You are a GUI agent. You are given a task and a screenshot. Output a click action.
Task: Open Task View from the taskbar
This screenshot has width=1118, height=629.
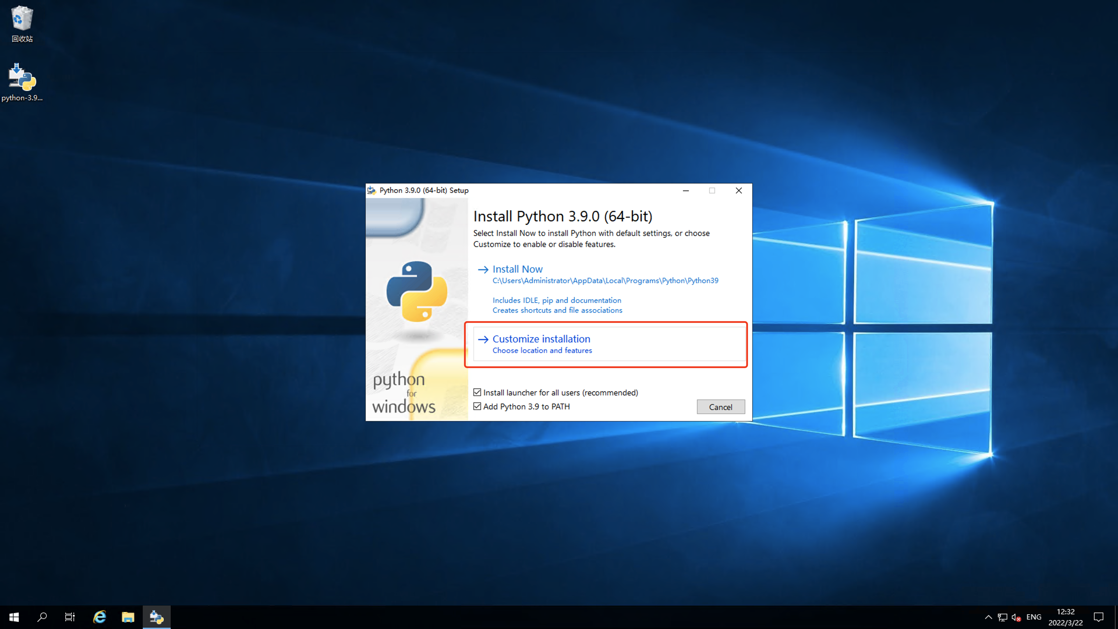click(70, 617)
